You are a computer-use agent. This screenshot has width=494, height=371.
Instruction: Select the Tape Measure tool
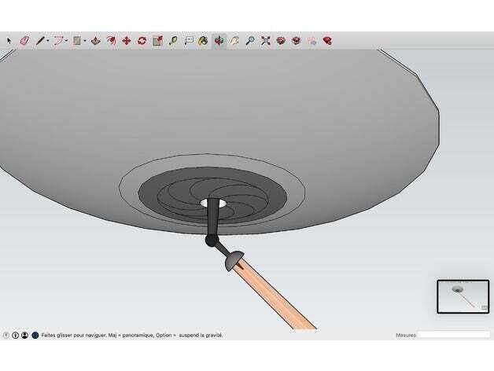[x=173, y=41]
